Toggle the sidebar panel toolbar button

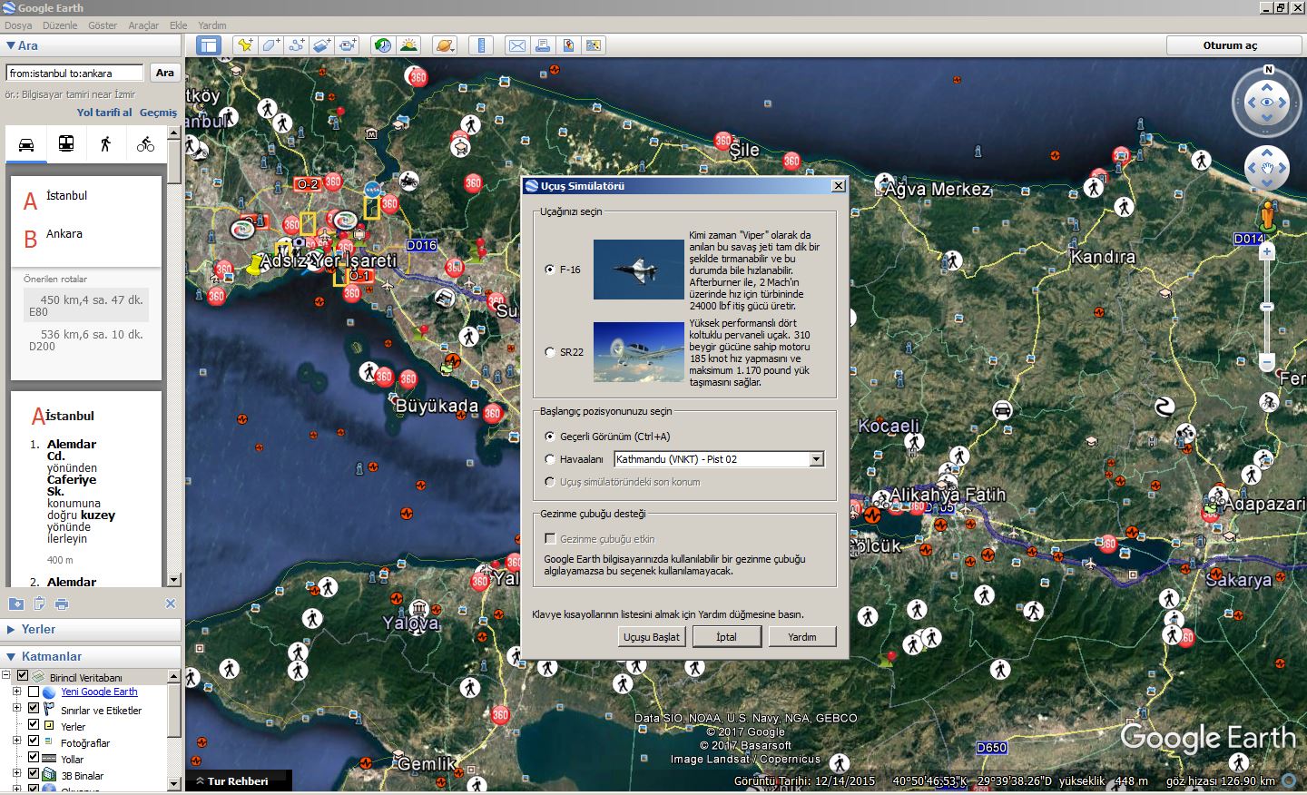(x=209, y=45)
